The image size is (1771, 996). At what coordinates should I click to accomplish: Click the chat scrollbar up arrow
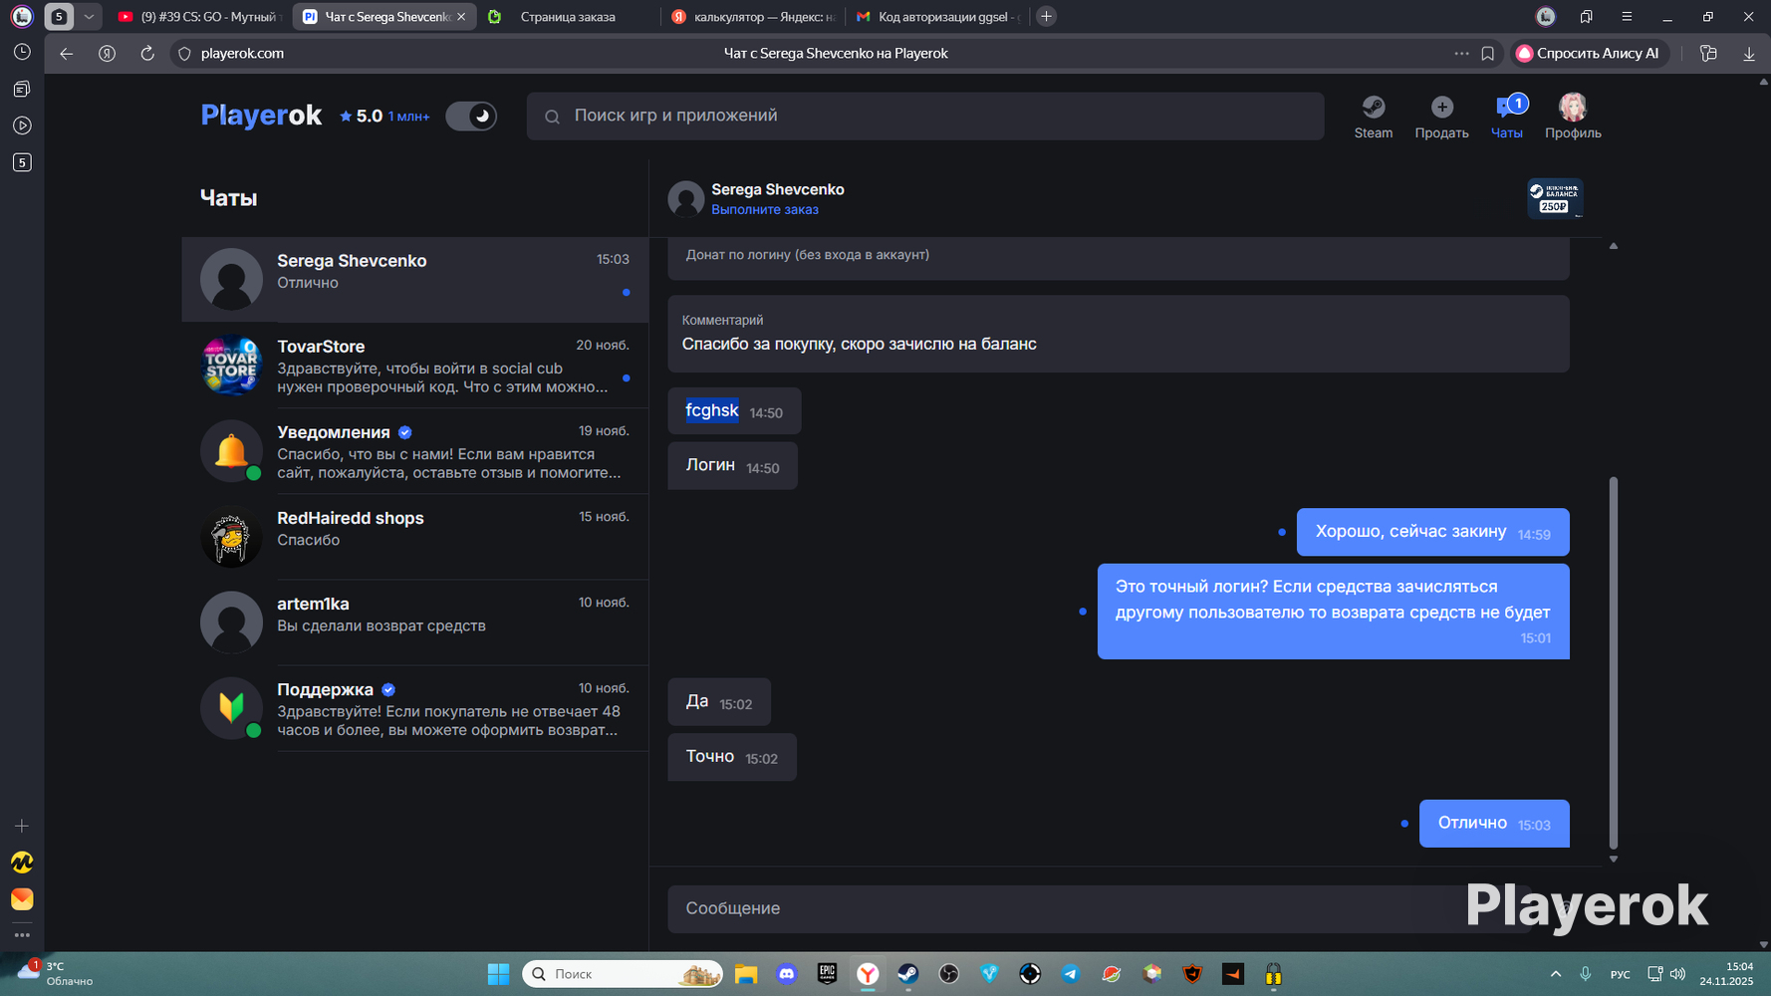(1614, 245)
